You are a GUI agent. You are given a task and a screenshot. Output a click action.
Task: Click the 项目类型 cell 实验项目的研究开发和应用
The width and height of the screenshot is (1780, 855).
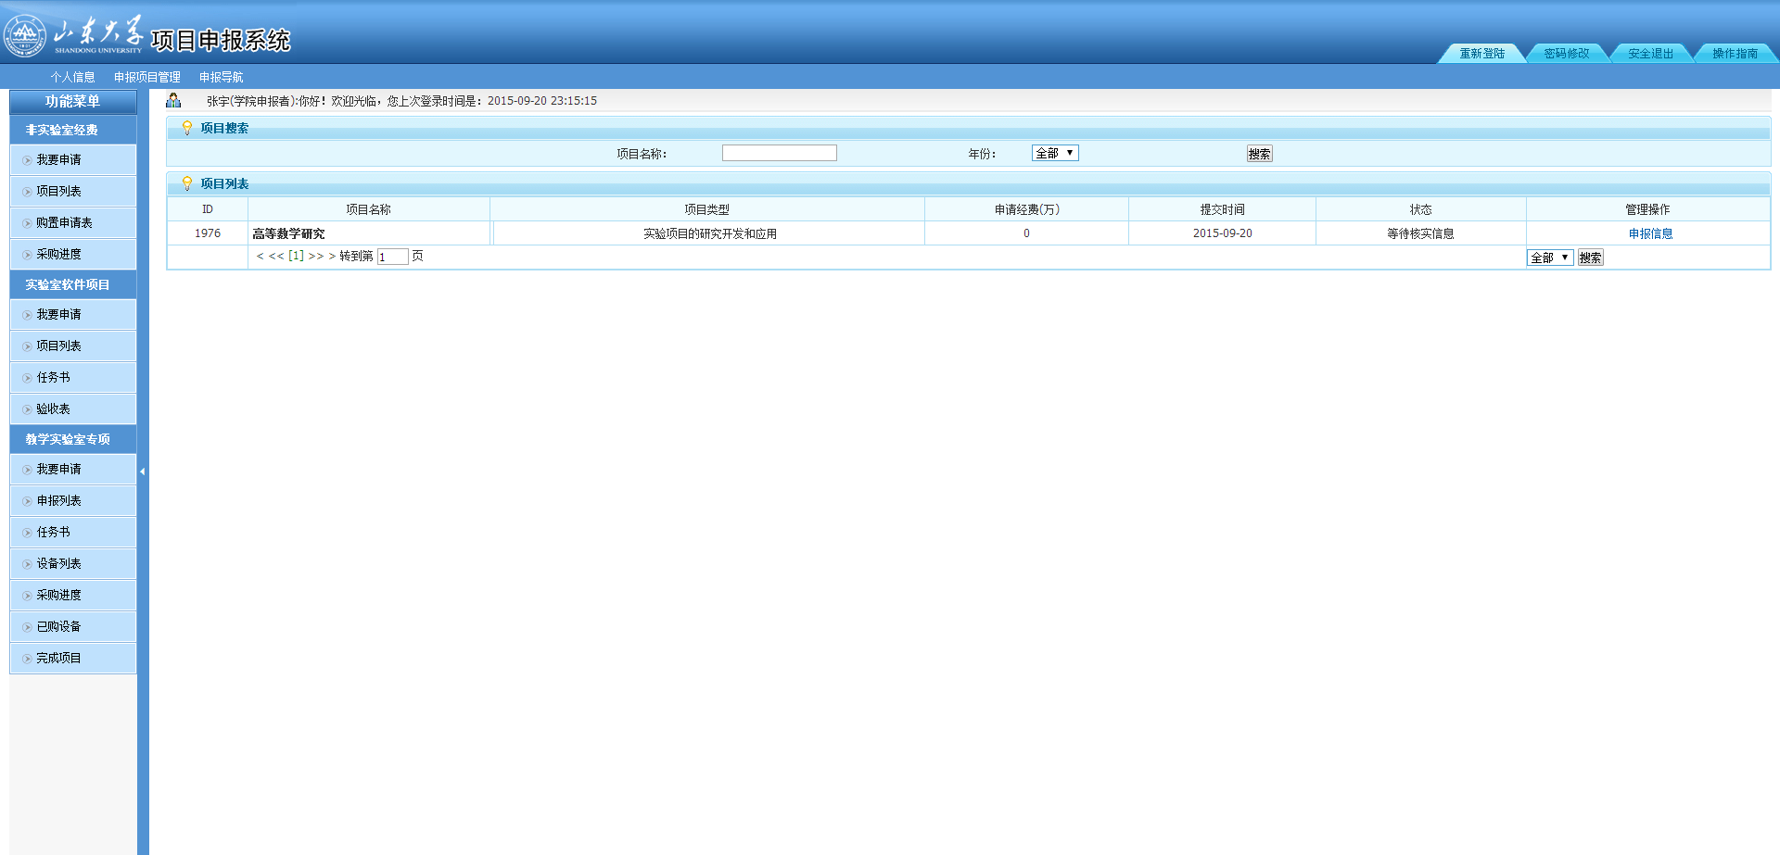coord(710,233)
